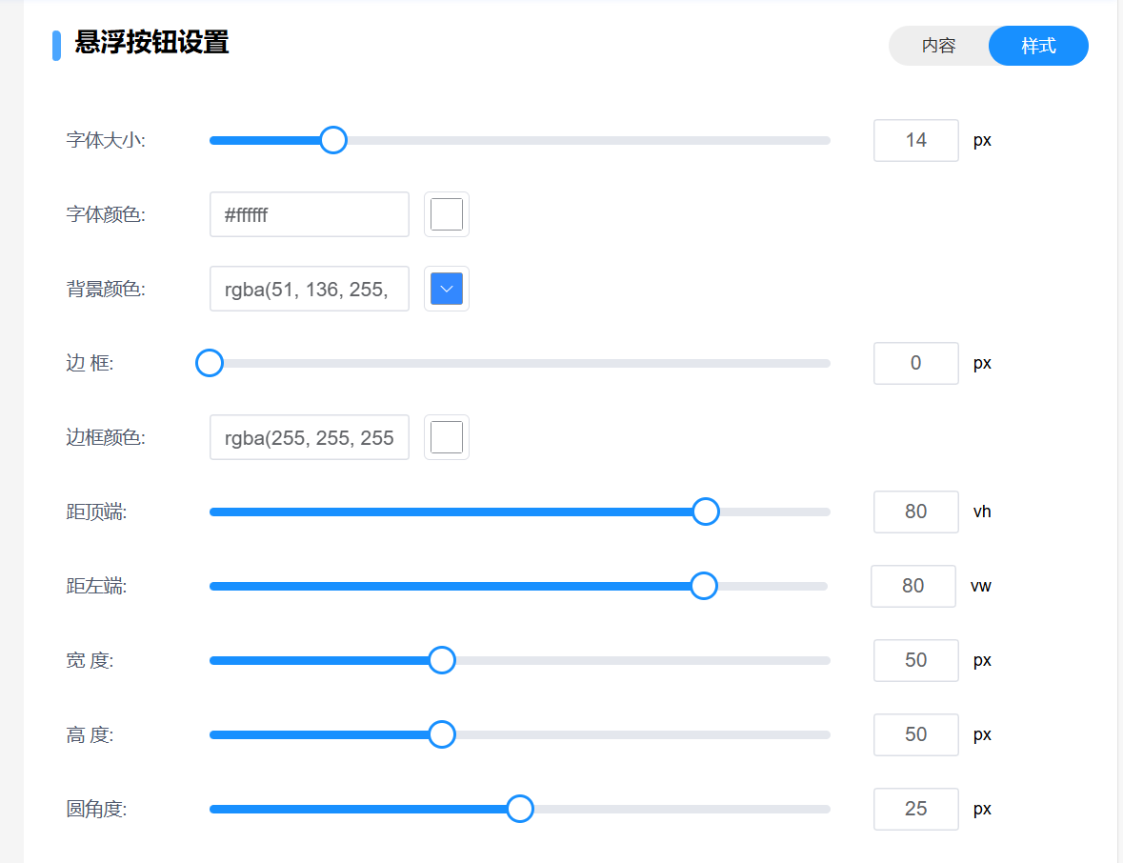
Task: Click the 距顶端 slider handle
Action: 705,512
